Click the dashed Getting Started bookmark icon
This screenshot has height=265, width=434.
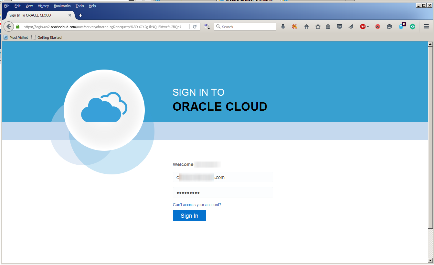[34, 38]
